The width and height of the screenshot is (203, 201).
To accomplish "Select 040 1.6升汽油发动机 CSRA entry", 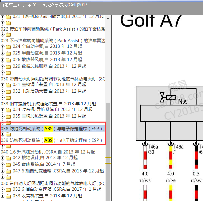I will coord(48,152).
